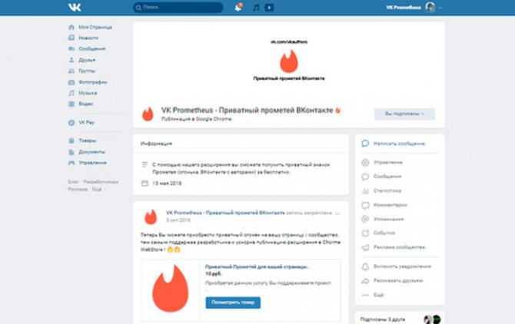
Task: Click subscribed friends avatars
Action: pyautogui.click(x=432, y=319)
